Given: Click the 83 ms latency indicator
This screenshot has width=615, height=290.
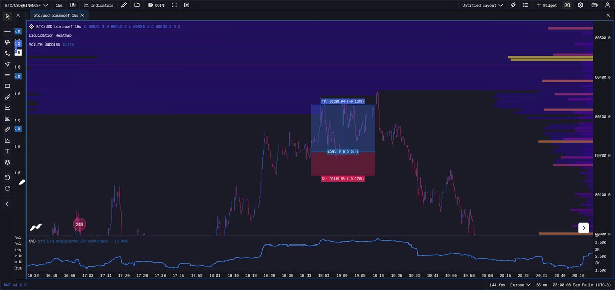Looking at the screenshot, I should pos(541,285).
